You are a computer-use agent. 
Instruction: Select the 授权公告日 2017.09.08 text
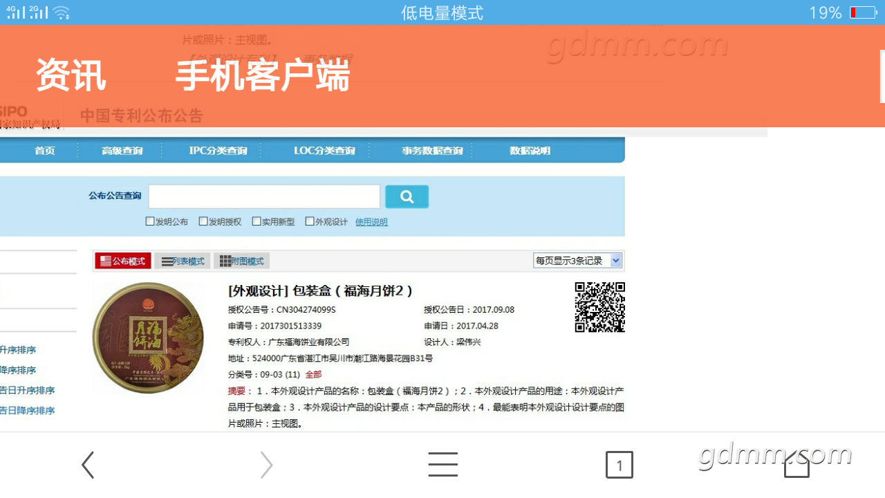[x=469, y=310]
